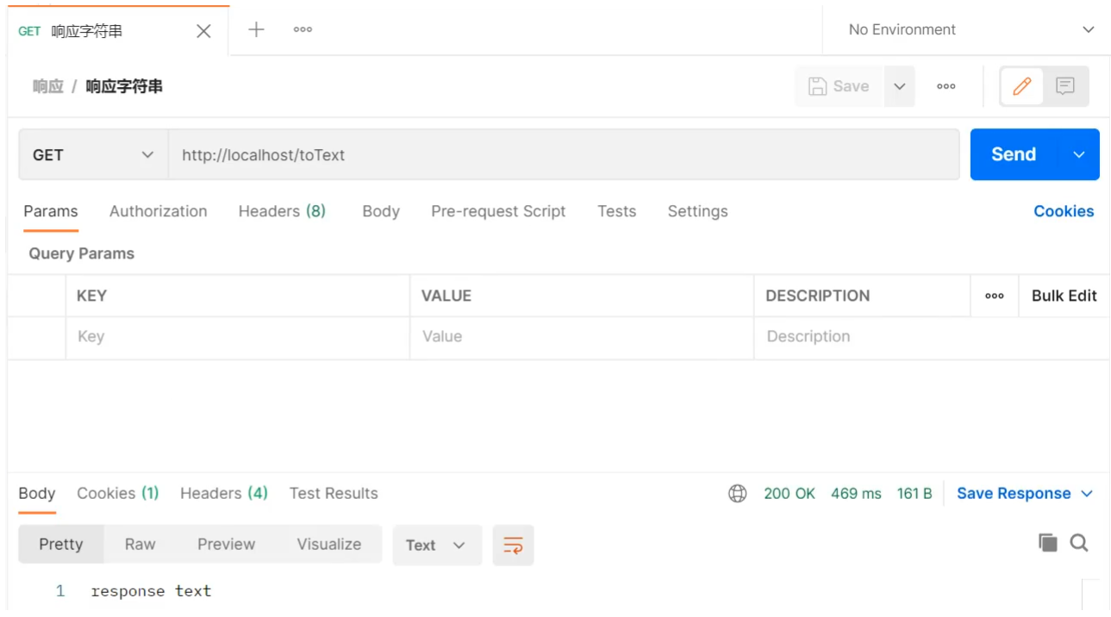
Task: Select the Raw response view
Action: (140, 545)
